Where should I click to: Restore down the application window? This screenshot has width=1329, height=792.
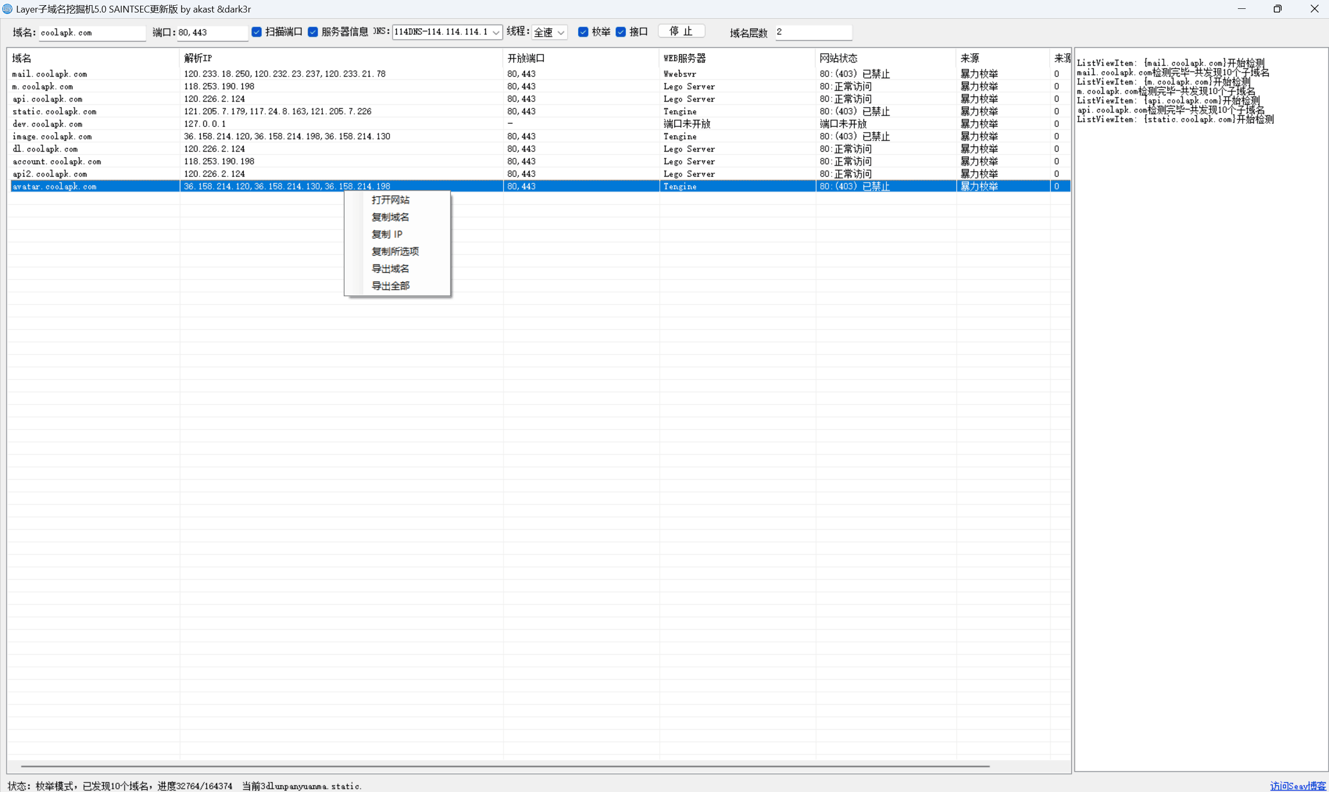[1277, 9]
